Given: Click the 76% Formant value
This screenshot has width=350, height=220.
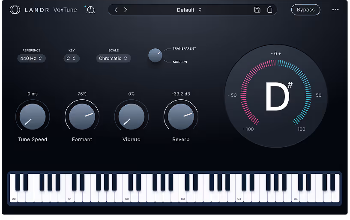Looking at the screenshot, I should tap(82, 94).
